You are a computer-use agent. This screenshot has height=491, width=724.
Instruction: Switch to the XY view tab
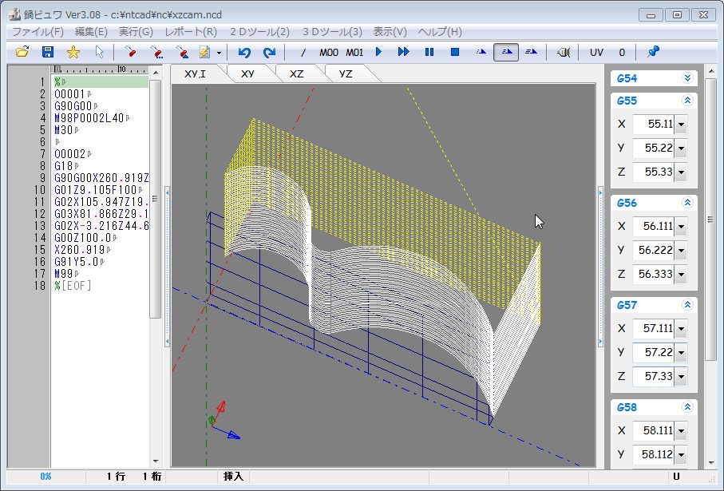[248, 74]
